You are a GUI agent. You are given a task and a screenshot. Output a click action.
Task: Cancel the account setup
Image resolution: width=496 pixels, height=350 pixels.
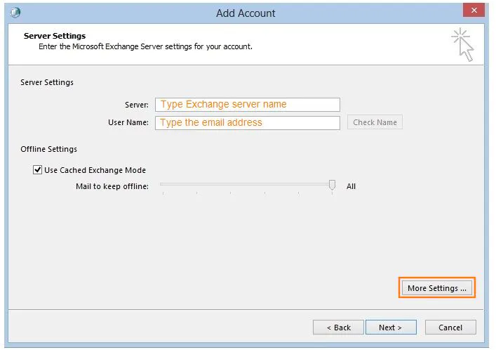tap(450, 328)
